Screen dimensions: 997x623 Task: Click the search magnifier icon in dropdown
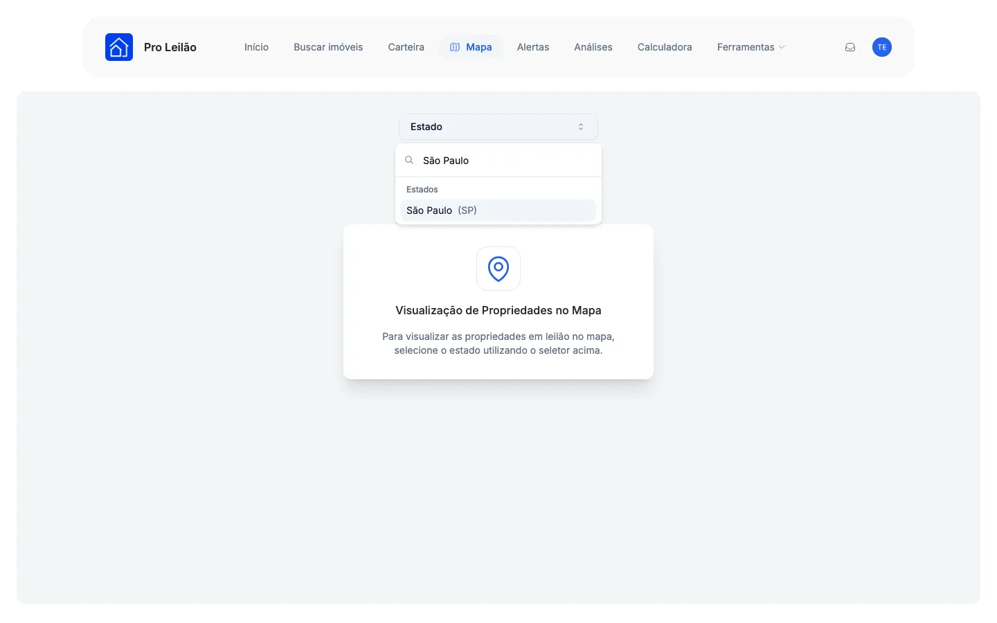409,160
